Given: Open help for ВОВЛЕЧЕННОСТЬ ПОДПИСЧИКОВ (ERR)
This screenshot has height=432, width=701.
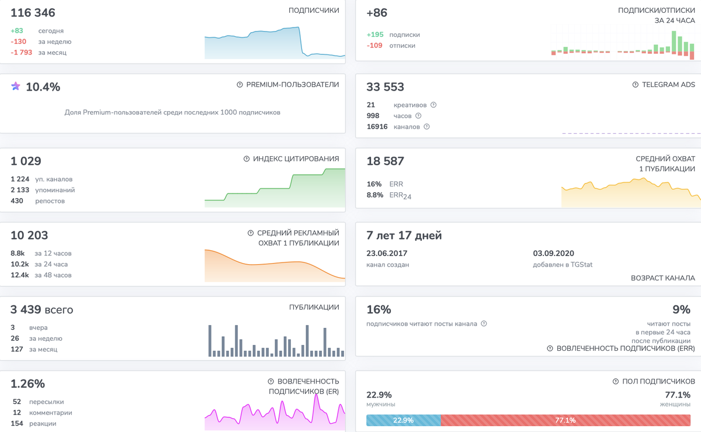Looking at the screenshot, I should point(550,348).
